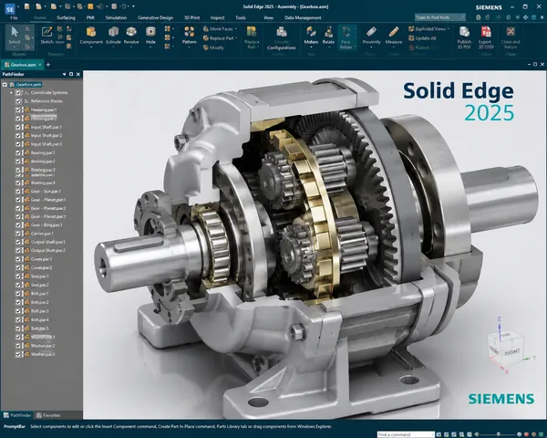Open the Pattern dropdown arrow

click(189, 47)
